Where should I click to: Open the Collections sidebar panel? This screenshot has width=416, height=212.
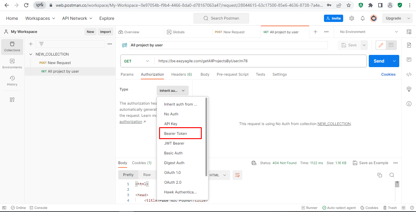(12, 47)
